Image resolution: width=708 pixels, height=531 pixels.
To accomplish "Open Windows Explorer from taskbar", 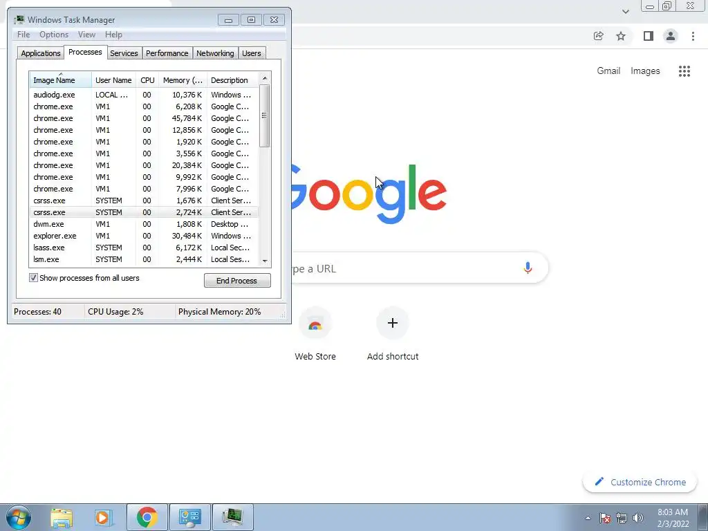I will (62, 517).
